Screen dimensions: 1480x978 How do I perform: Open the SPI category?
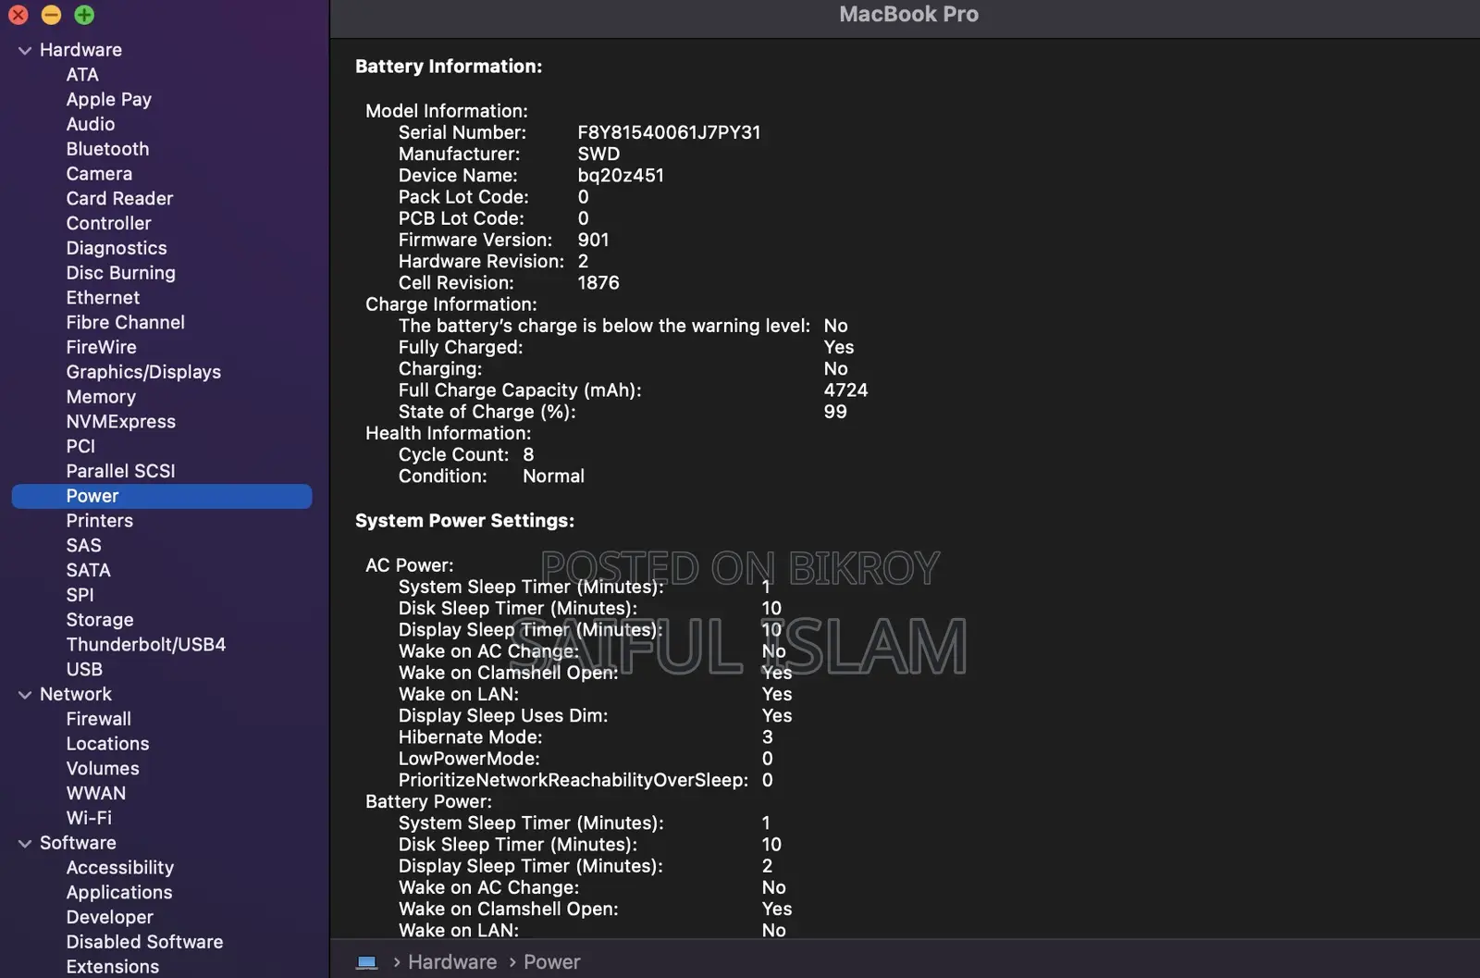coord(80,595)
